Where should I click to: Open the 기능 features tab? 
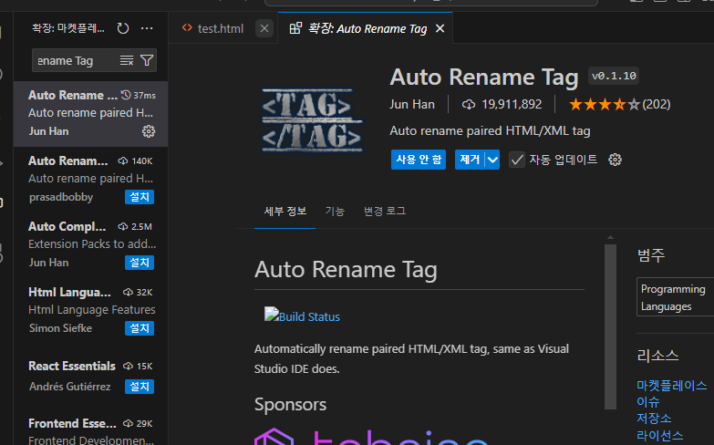335,212
